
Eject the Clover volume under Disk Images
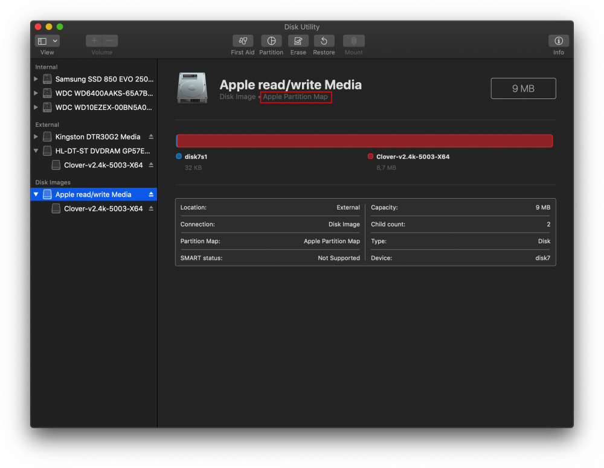(151, 209)
